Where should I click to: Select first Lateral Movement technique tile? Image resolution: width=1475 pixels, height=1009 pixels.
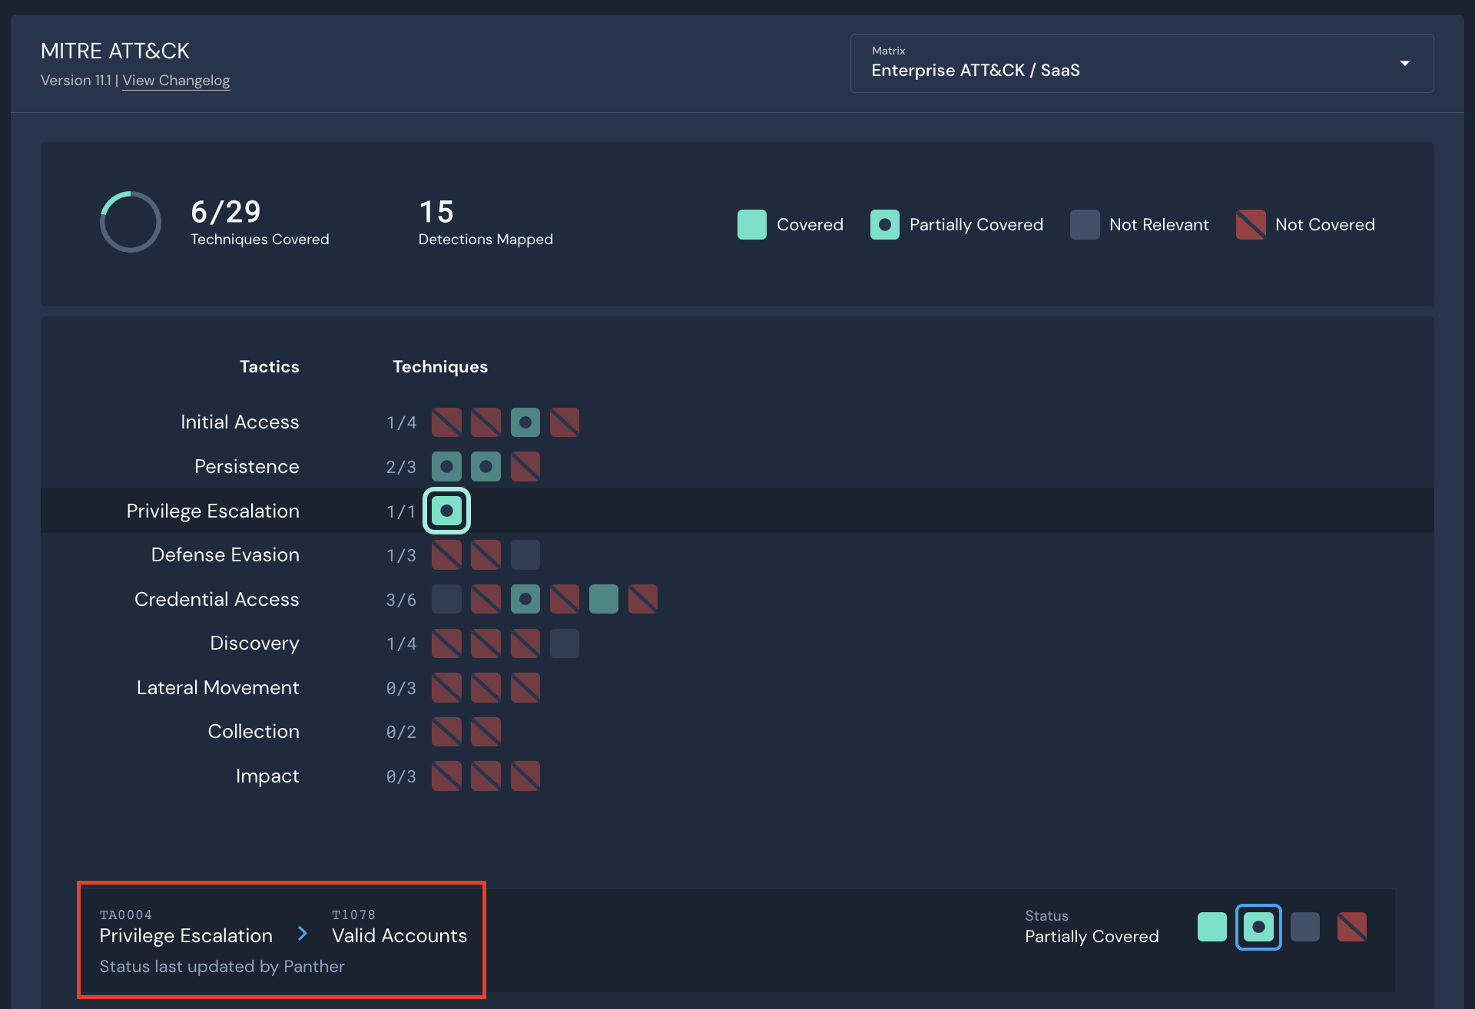[446, 688]
